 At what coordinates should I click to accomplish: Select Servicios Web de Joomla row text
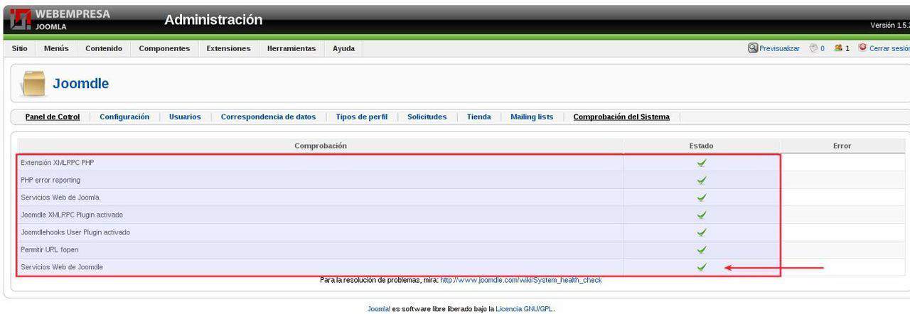[60, 197]
